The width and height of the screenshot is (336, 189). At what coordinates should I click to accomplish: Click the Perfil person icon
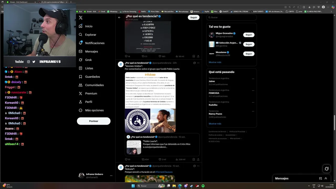(x=81, y=102)
